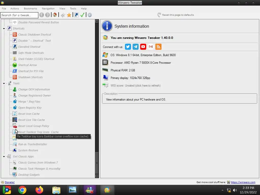
Task: Open the YouTube social icon
Action: (143, 47)
